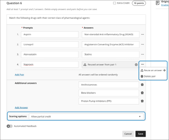Viewport: 169px width, 140px height.
Task: Open more options for Aspirin pair
Action: [x=143, y=35]
